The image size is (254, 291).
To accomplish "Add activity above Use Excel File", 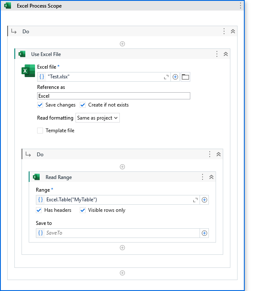I will tap(122, 43).
